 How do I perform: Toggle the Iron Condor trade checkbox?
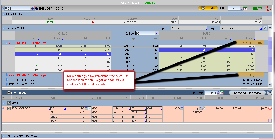click(x=9, y=108)
